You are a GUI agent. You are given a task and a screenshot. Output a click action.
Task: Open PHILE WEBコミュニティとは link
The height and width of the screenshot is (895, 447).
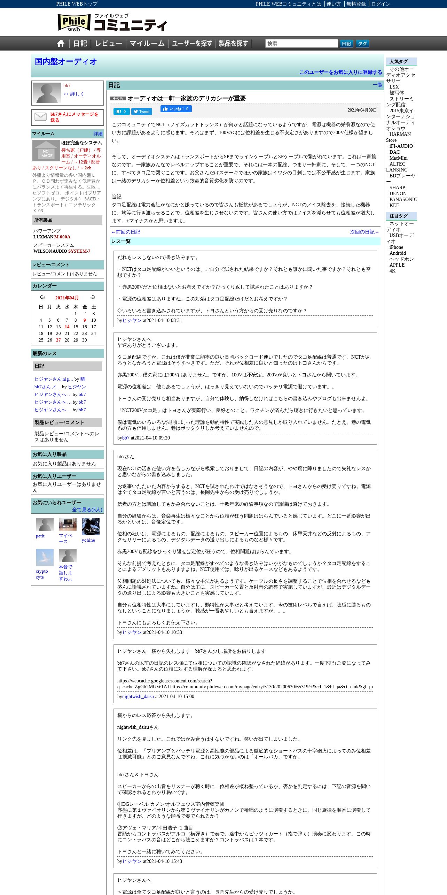coord(288,4)
